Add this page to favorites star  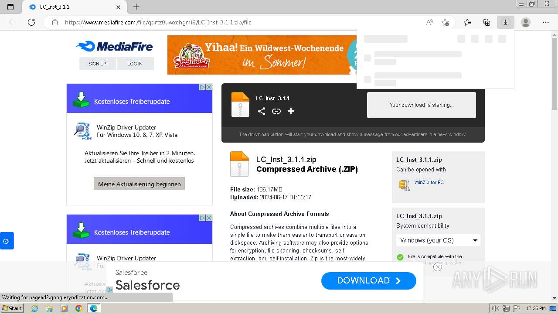click(445, 22)
